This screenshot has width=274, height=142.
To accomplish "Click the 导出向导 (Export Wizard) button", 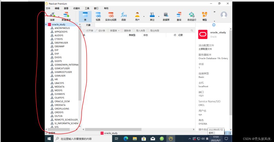I will [x=153, y=31].
